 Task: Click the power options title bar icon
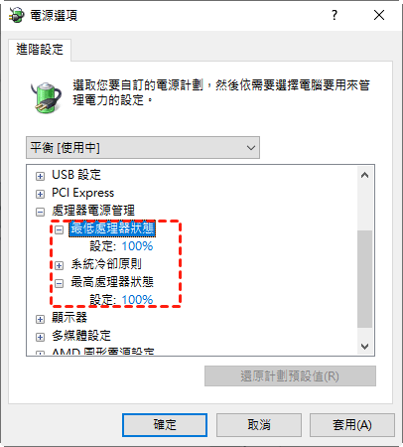tap(17, 15)
